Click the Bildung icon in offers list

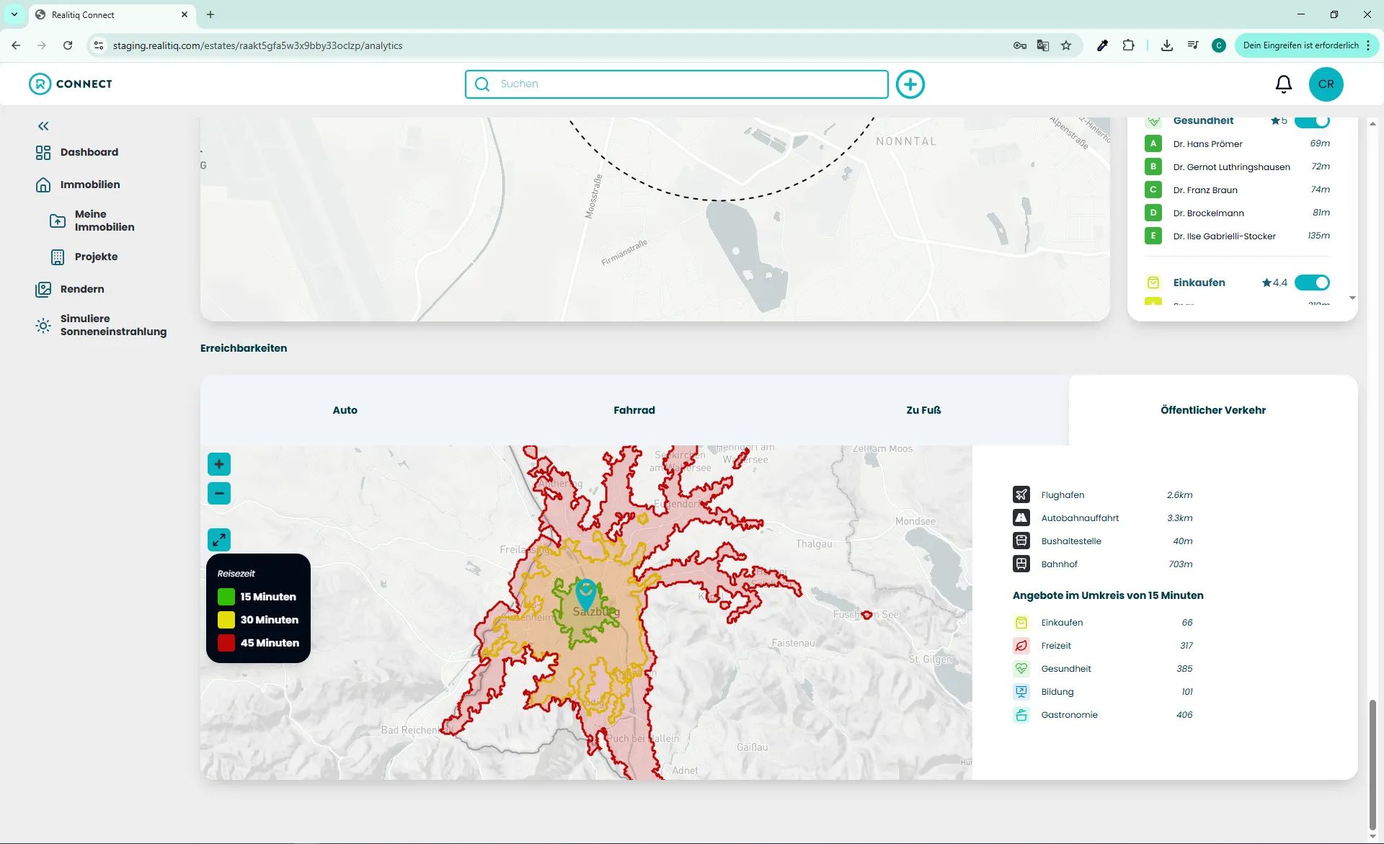click(x=1021, y=692)
